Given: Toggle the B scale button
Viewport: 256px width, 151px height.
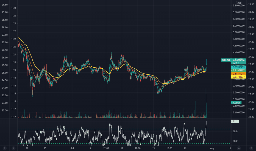Looking at the screenshot, I should click(251, 148).
